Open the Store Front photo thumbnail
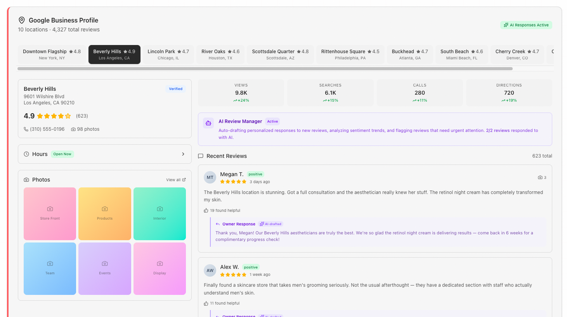 [50, 214]
